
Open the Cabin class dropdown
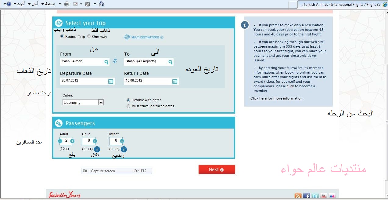101,103
